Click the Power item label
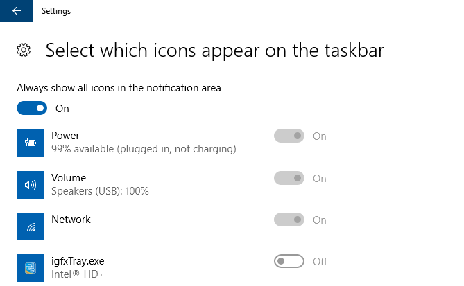The width and height of the screenshot is (464, 286). [x=65, y=136]
